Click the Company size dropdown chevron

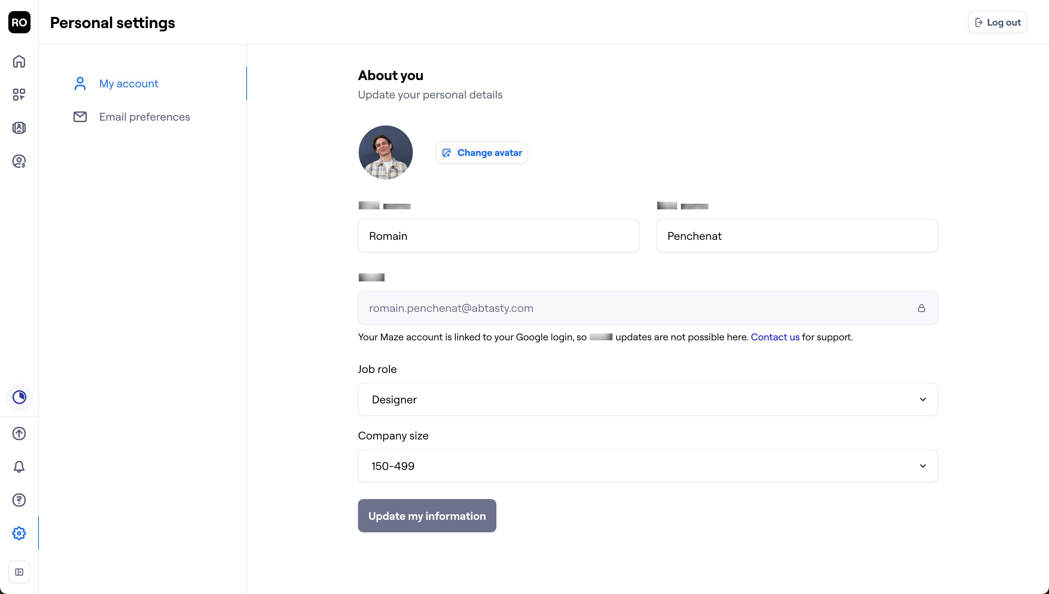pyautogui.click(x=922, y=466)
